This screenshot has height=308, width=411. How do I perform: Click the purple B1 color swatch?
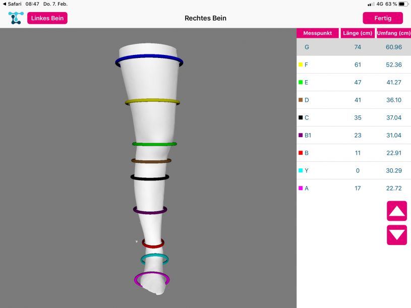(301, 135)
